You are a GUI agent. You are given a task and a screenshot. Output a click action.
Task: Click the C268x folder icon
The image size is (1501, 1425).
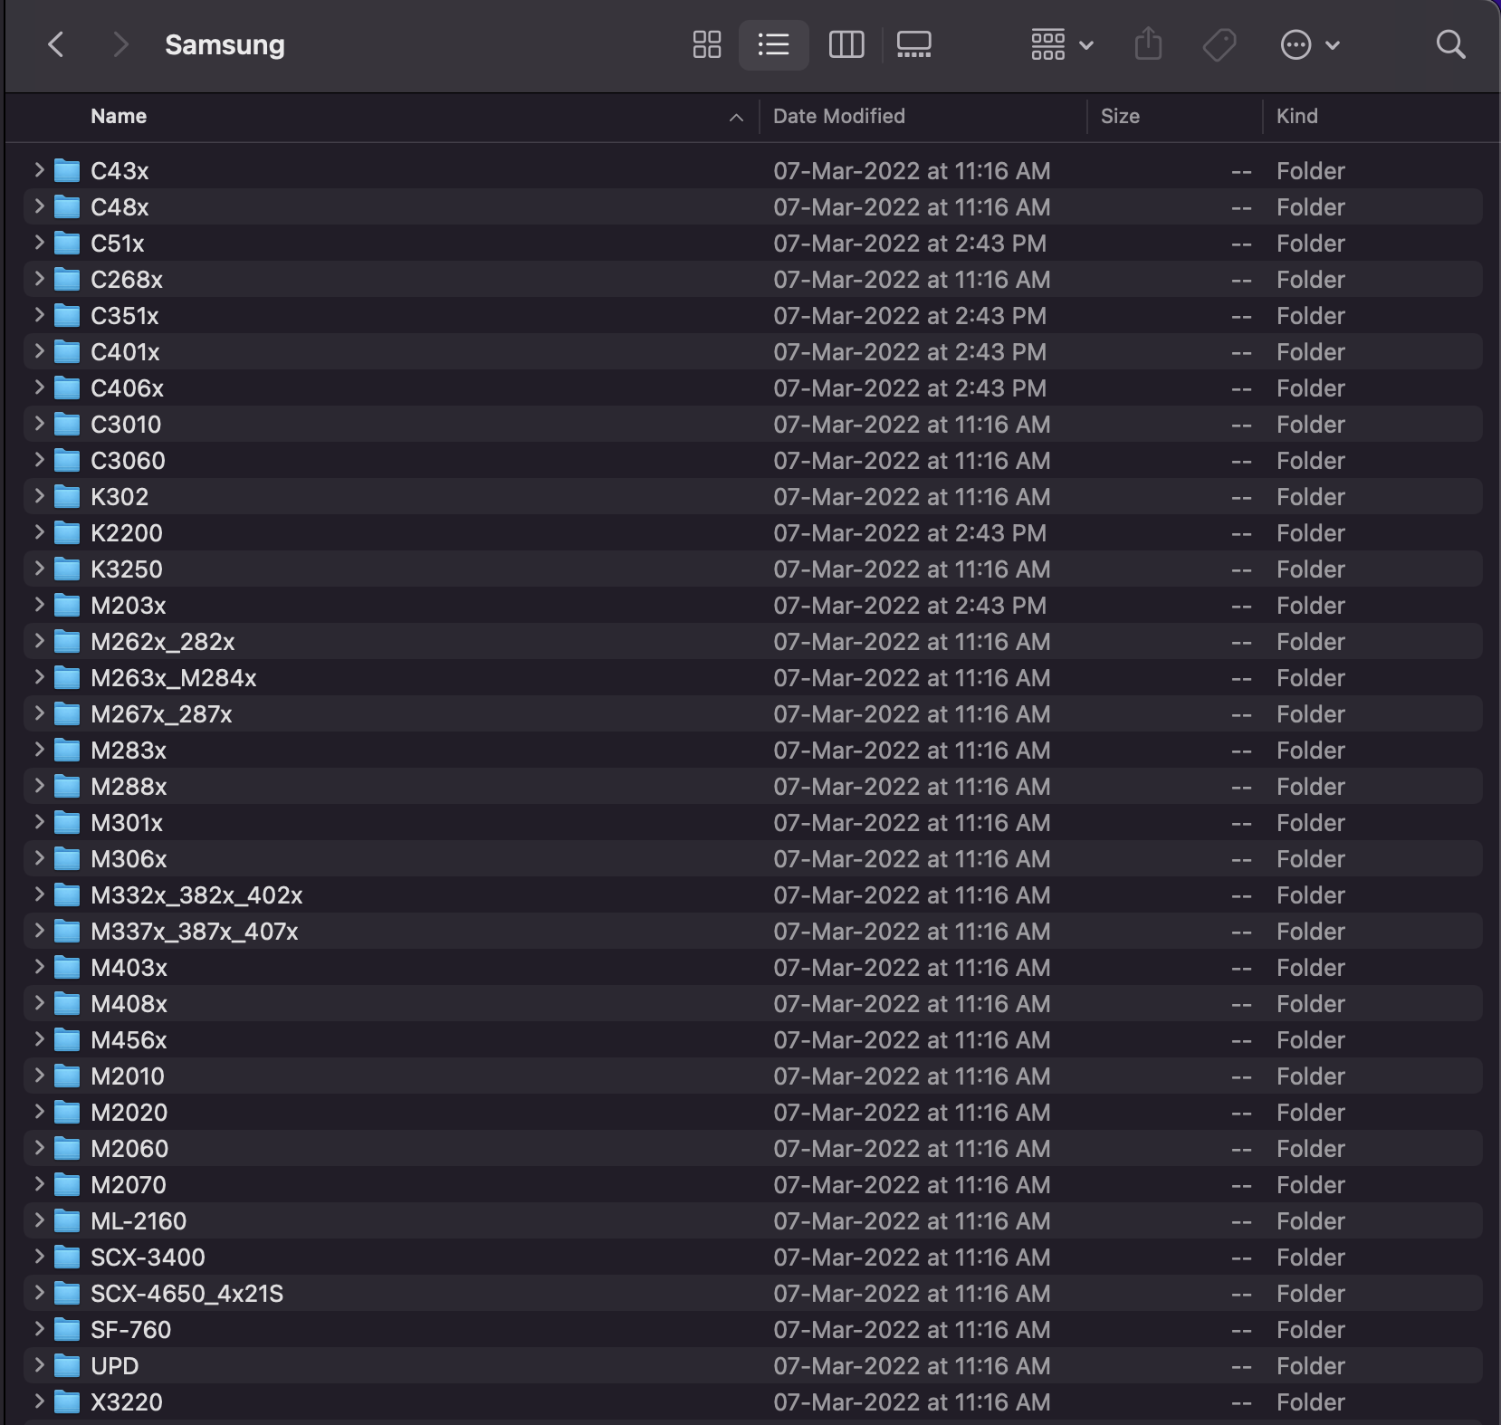[x=67, y=280]
